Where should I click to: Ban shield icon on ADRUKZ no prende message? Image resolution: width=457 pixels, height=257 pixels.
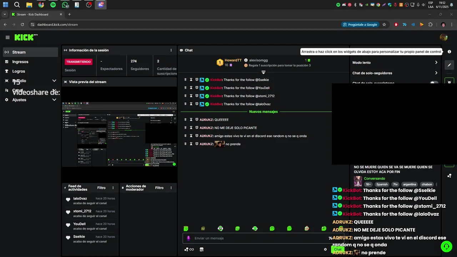[197, 144]
